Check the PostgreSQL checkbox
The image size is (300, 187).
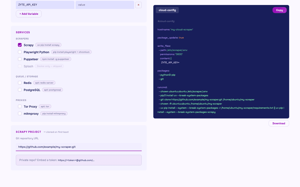20,90
